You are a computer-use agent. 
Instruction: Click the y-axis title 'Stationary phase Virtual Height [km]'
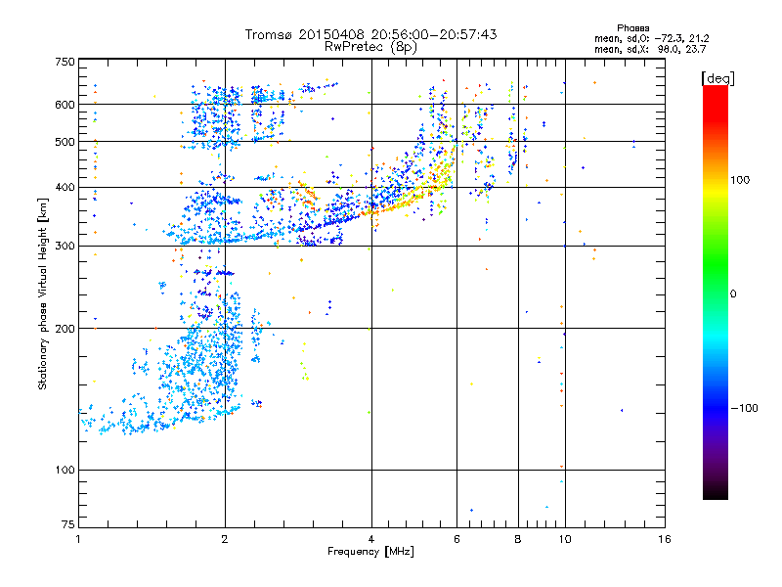pos(43,293)
